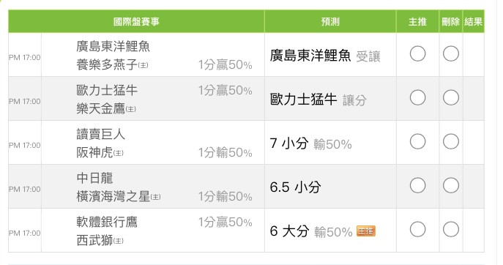Click the 預測 column header
The width and height of the screenshot is (503, 265).
pyautogui.click(x=330, y=21)
